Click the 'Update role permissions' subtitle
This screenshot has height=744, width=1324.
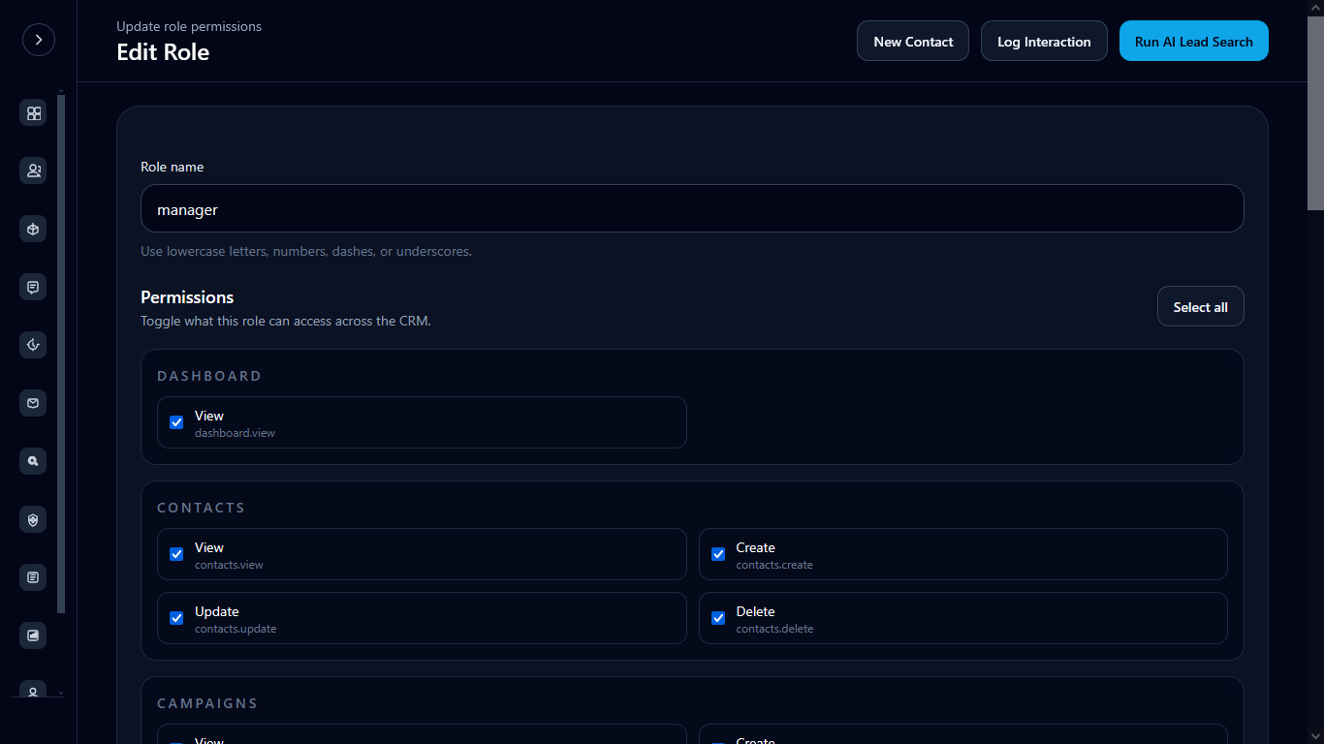tap(189, 26)
